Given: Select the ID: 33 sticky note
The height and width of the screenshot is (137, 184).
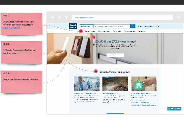Looking at the screenshot, I should [x=21, y=52].
